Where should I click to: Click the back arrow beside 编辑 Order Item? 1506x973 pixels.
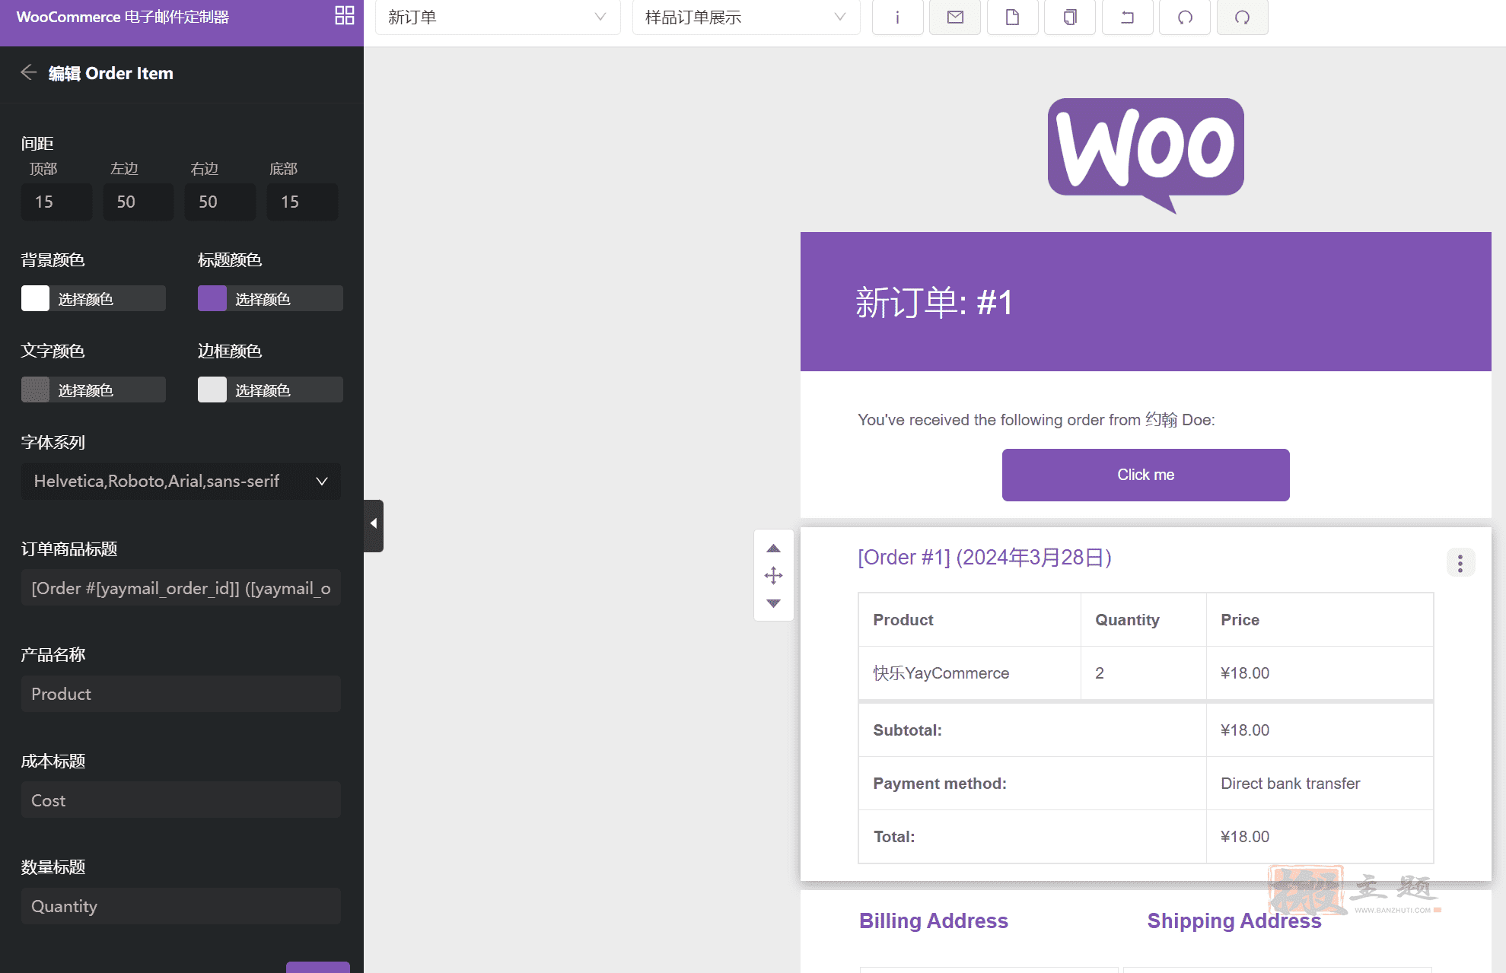click(29, 72)
